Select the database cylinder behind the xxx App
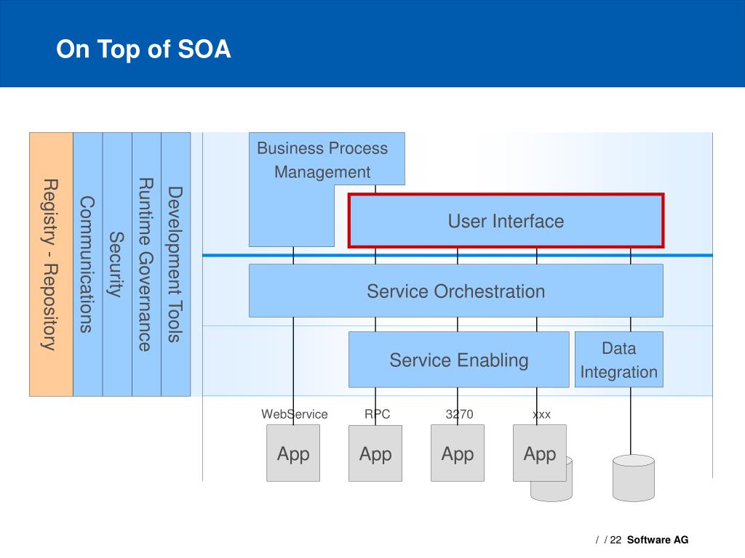The image size is (745, 558). (x=552, y=491)
